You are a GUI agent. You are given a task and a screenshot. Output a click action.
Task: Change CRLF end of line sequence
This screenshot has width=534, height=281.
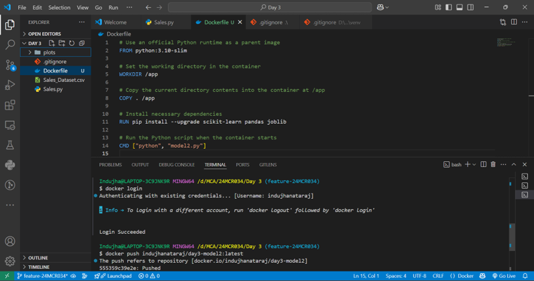point(438,276)
